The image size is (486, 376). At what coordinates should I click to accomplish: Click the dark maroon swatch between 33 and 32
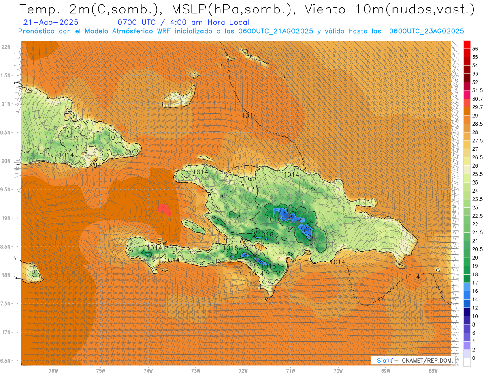467,78
